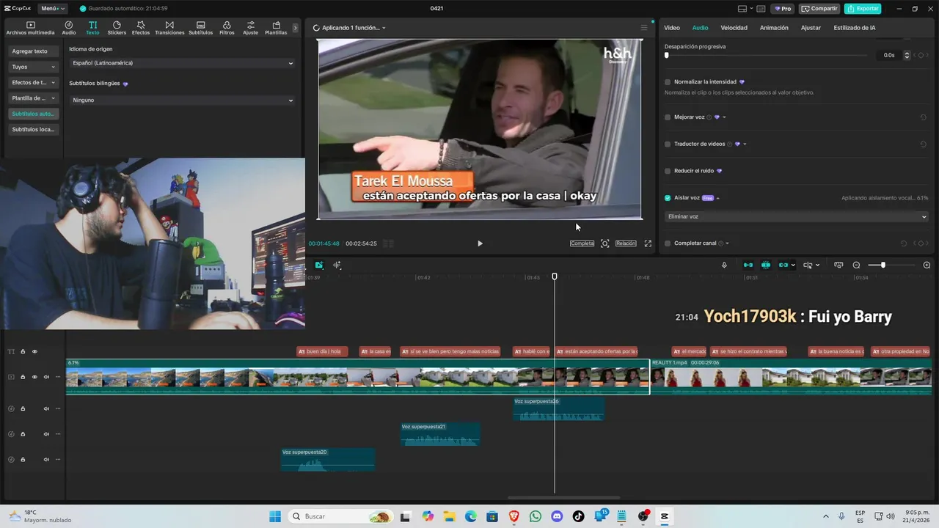Screen dimensions: 939x528
Task: Enable Reducir el ruido checkbox
Action: [668, 171]
